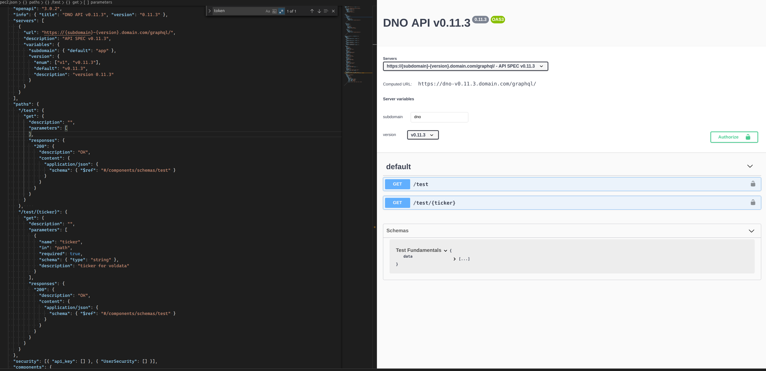Click the match case search icon
The height and width of the screenshot is (371, 766).
(267, 11)
